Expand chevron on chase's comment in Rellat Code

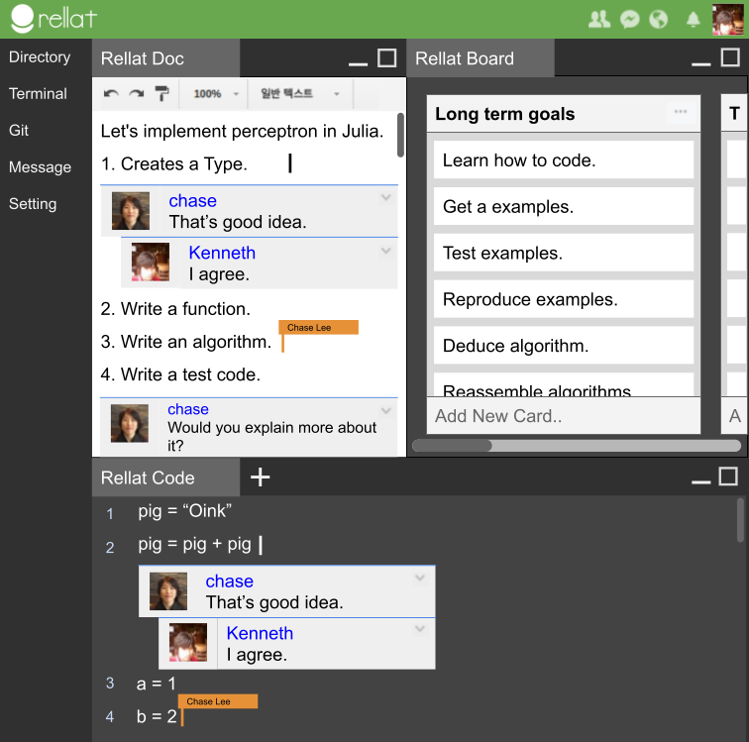tap(420, 578)
